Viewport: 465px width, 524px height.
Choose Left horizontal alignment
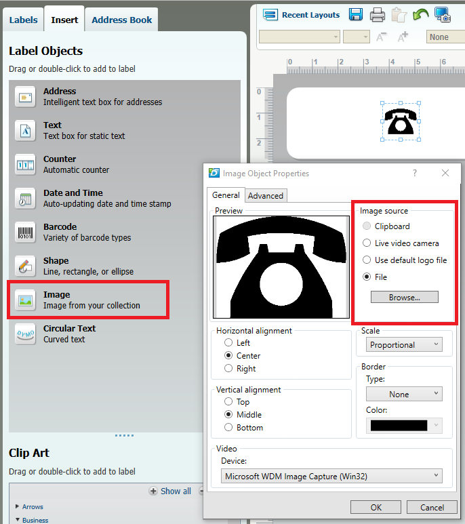(x=228, y=343)
